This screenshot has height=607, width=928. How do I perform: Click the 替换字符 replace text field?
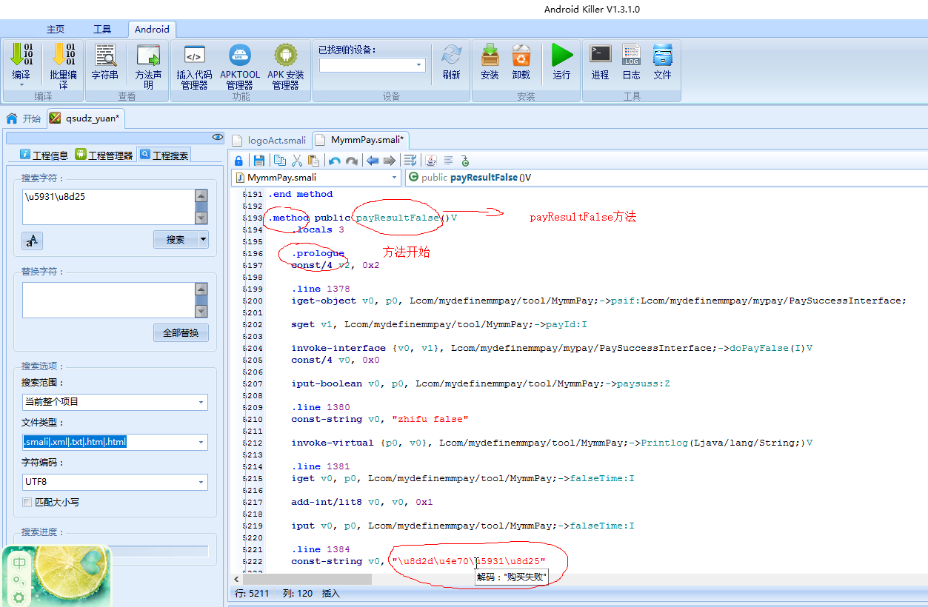coord(109,300)
